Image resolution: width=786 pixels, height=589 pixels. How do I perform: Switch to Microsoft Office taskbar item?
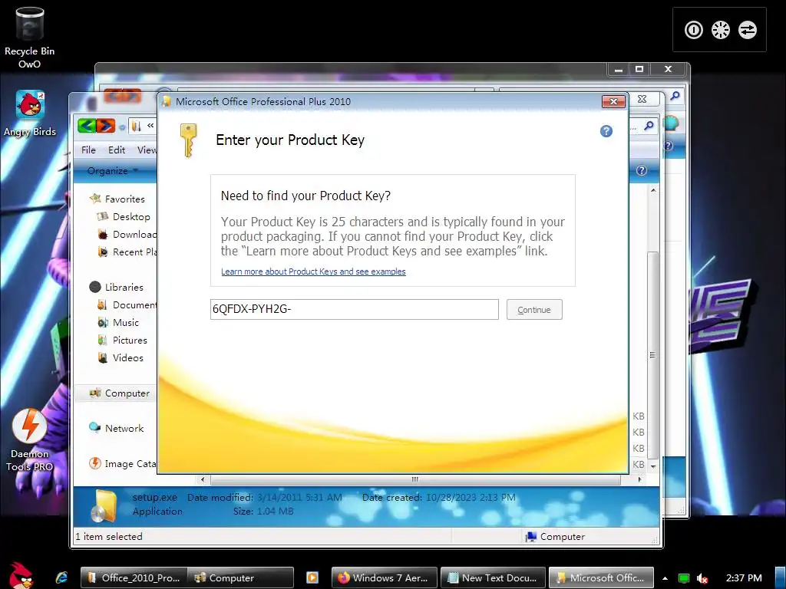point(602,577)
